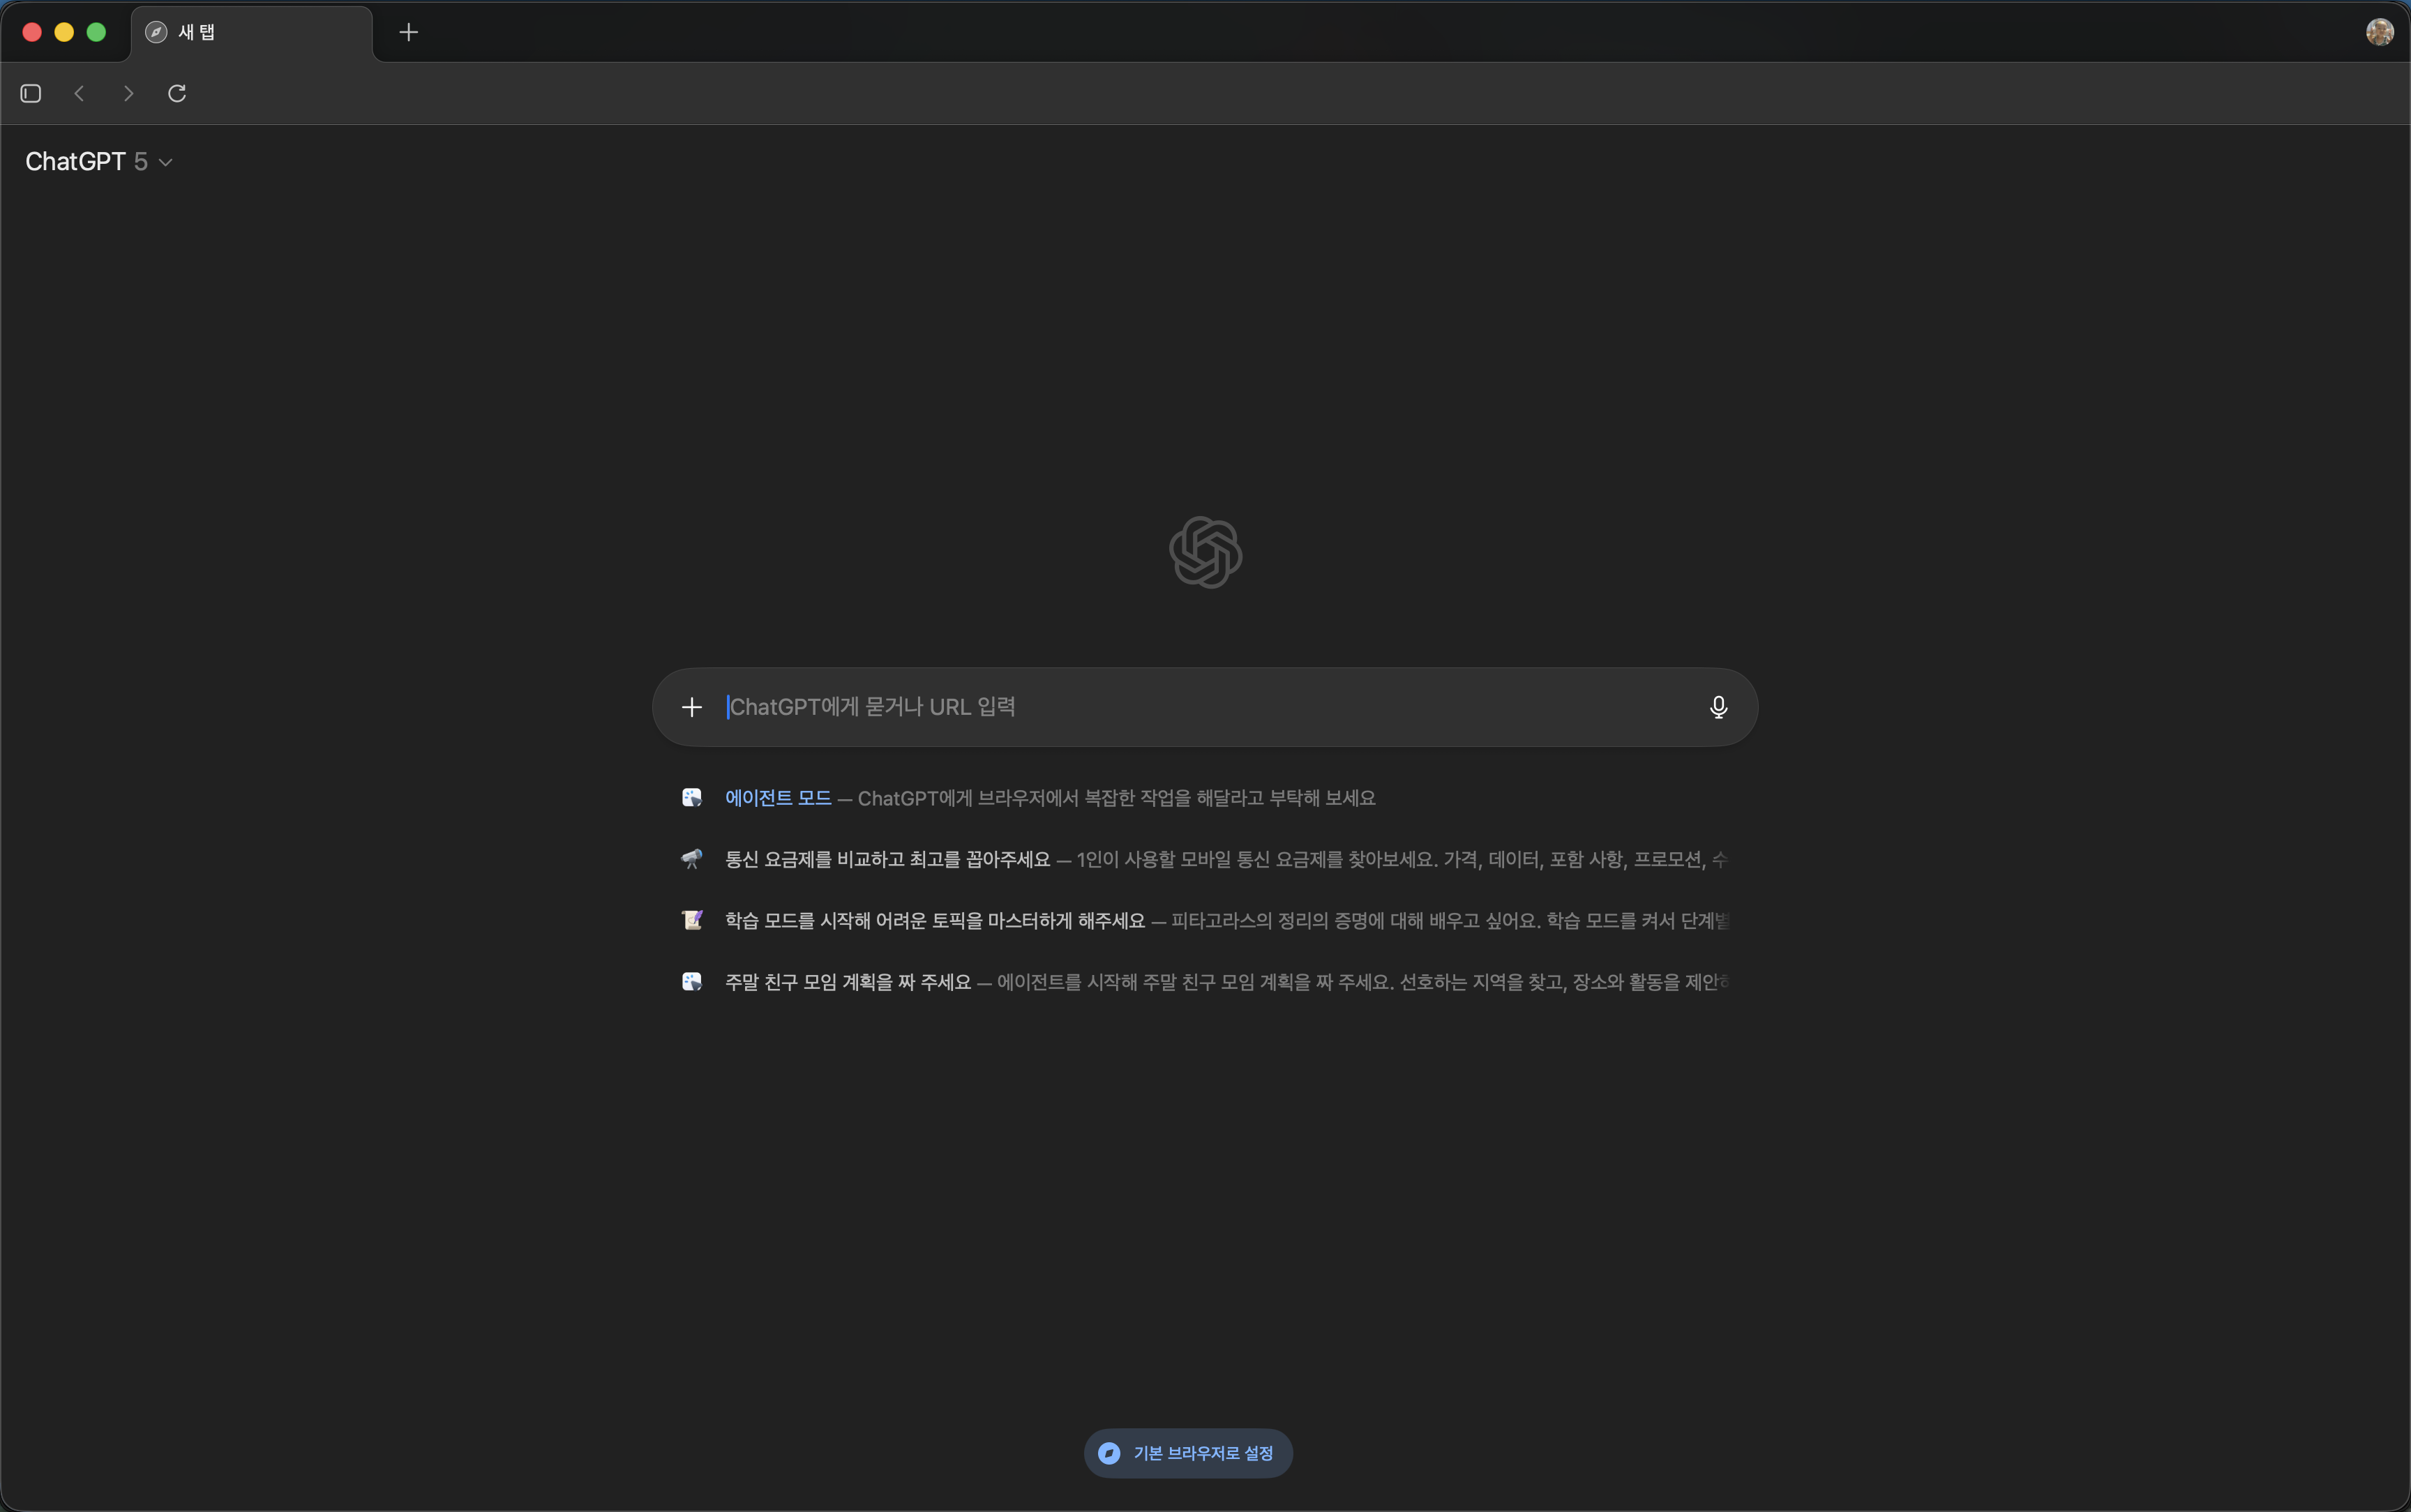2411x1512 pixels.
Task: Click the microphone voice input icon
Action: [x=1718, y=707]
